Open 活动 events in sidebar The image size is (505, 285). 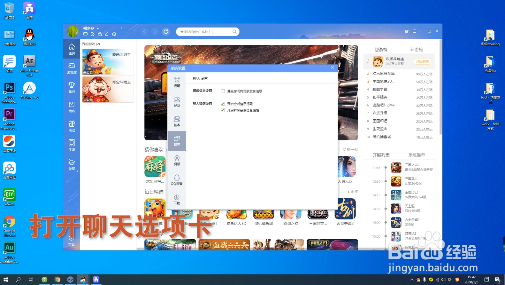point(72,126)
